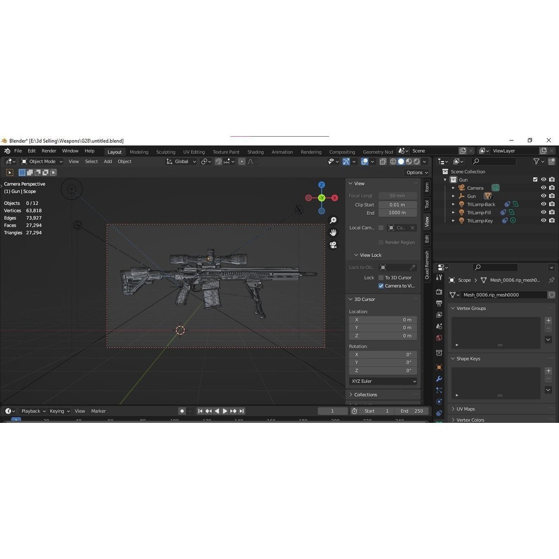Click the pin icon in properties header
Image resolution: width=559 pixels, height=559 pixels.
click(x=552, y=280)
